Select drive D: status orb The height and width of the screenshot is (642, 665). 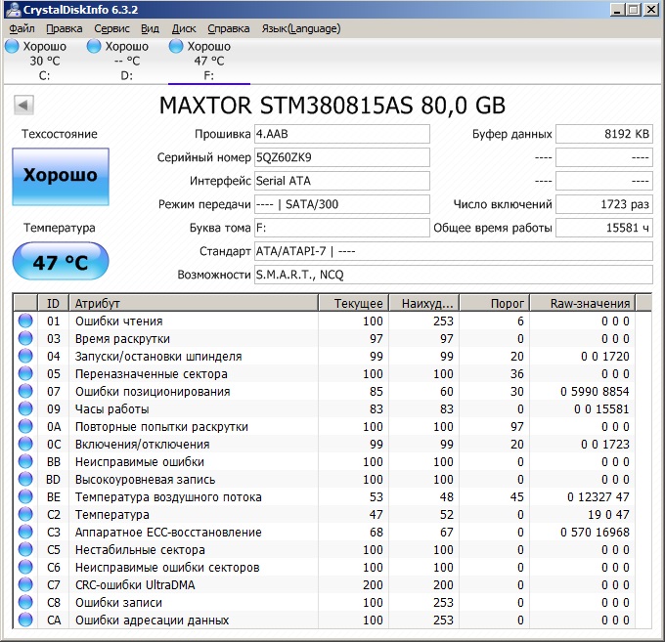[x=94, y=46]
